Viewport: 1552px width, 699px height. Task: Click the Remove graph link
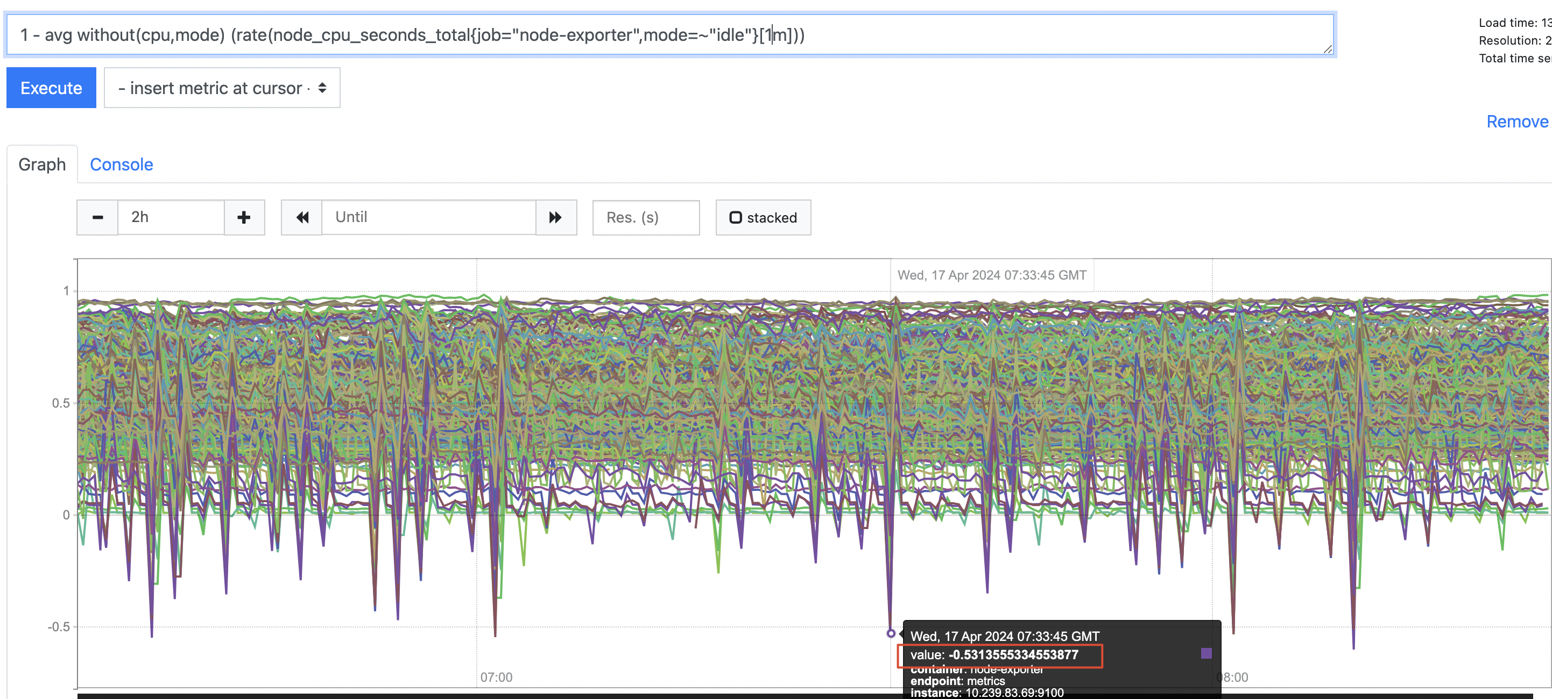point(1516,122)
